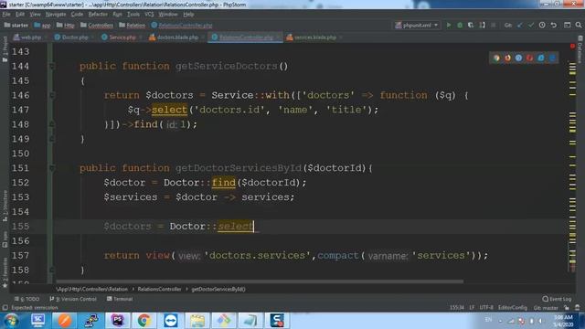
Task: Open file in Chrome browser icon in editor
Action: 496,58
